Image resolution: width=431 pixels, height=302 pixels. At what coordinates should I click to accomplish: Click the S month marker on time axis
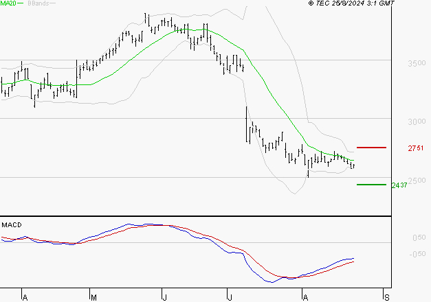click(387, 297)
